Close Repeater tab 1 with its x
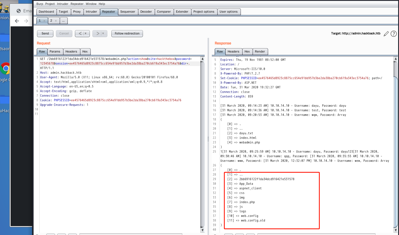This screenshot has width=399, height=235. point(44,21)
